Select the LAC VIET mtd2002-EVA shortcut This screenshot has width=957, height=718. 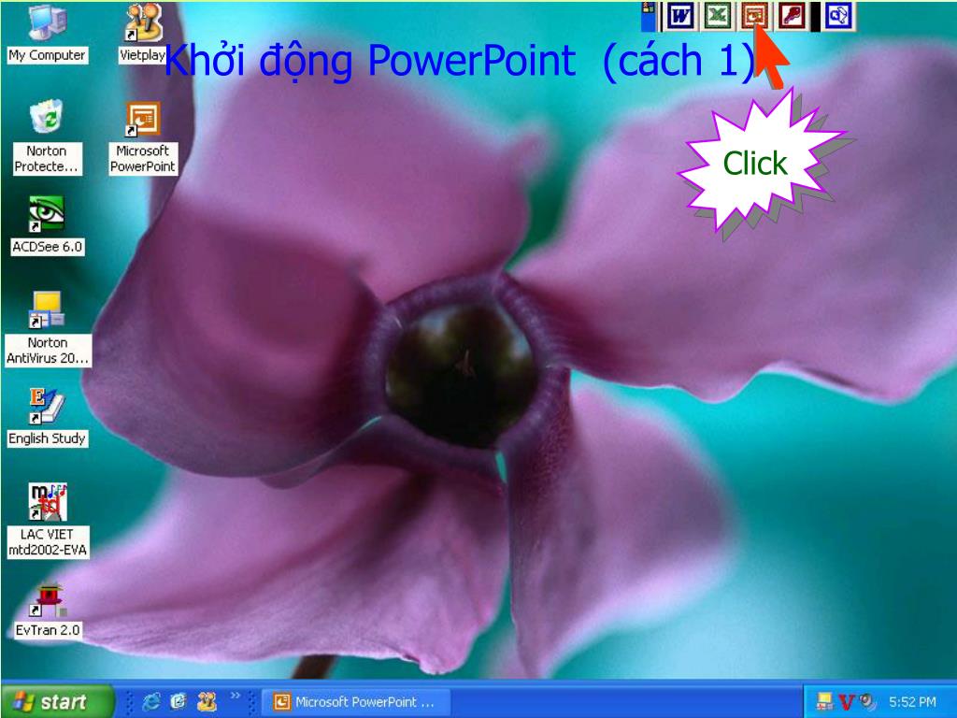pos(47,521)
